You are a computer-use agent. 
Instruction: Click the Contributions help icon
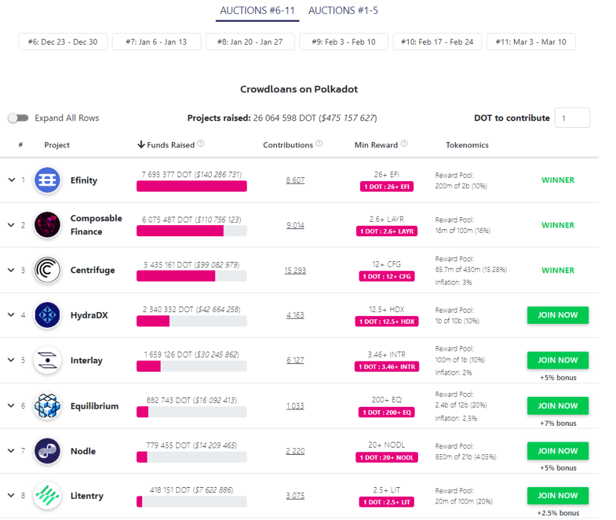[x=319, y=143]
